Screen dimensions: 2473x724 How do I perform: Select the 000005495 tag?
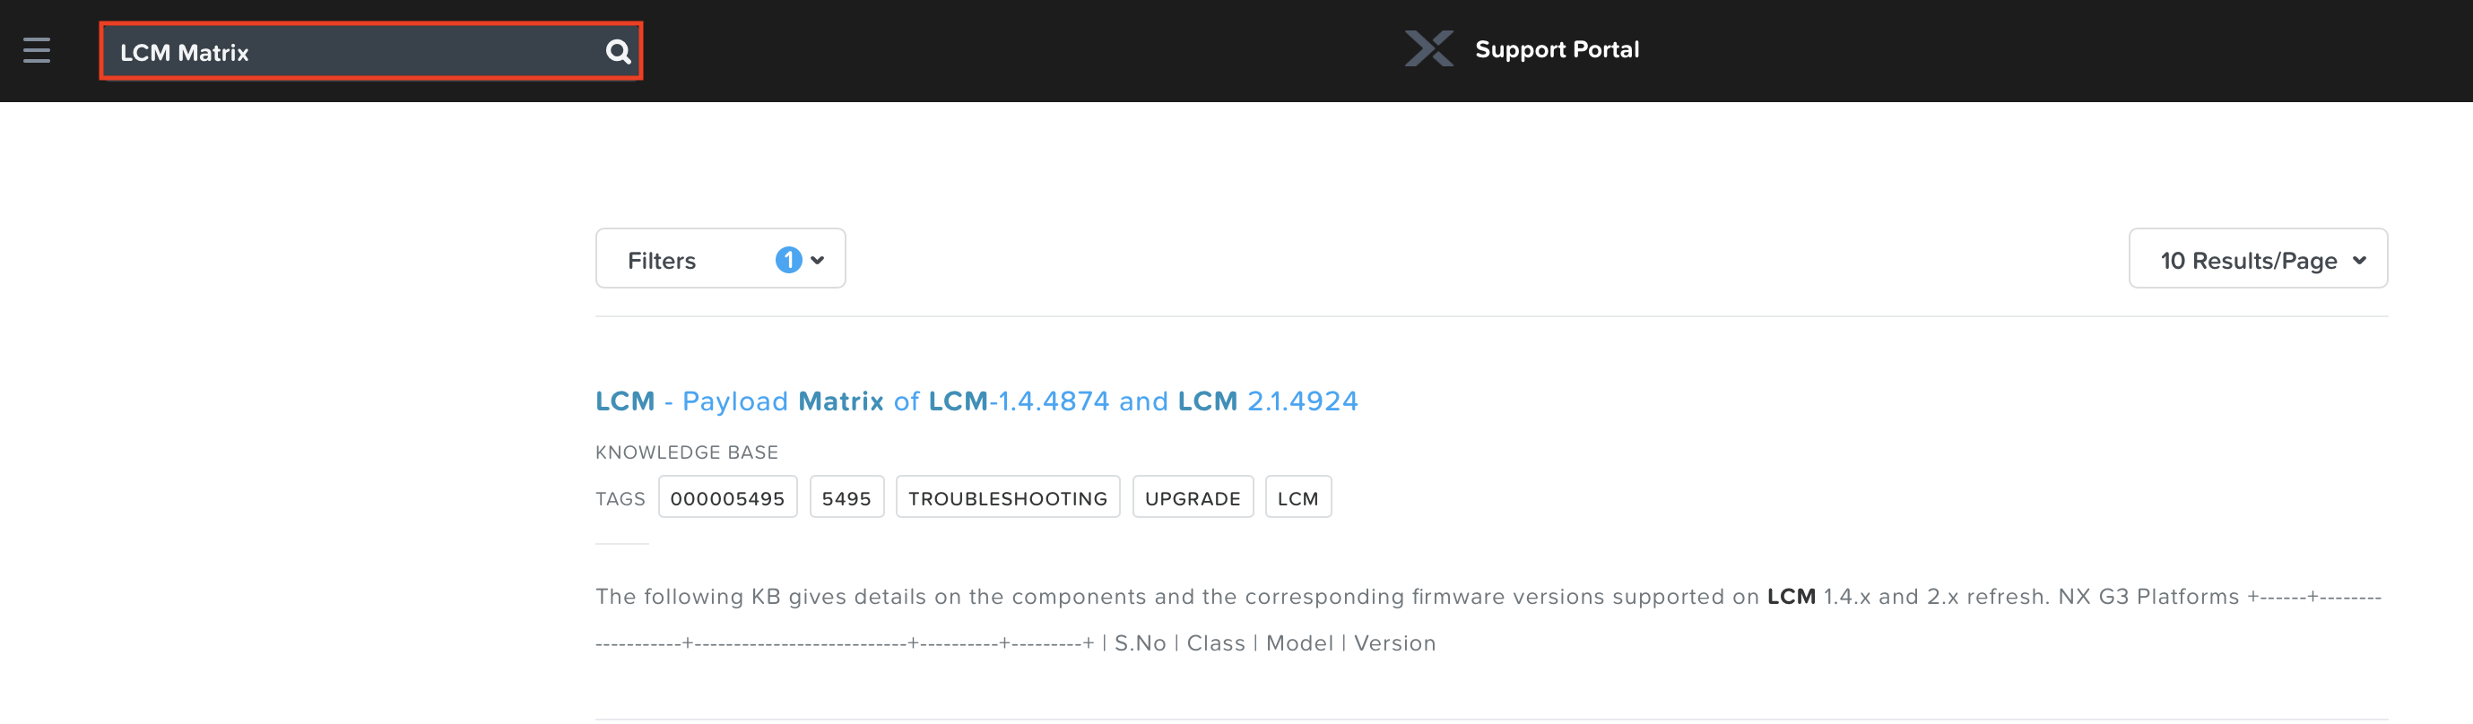(726, 497)
